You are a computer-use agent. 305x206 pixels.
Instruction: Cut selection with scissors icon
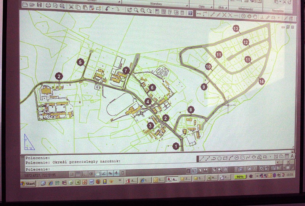point(71,7)
